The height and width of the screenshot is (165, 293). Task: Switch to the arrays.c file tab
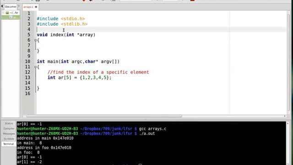pos(28,7)
